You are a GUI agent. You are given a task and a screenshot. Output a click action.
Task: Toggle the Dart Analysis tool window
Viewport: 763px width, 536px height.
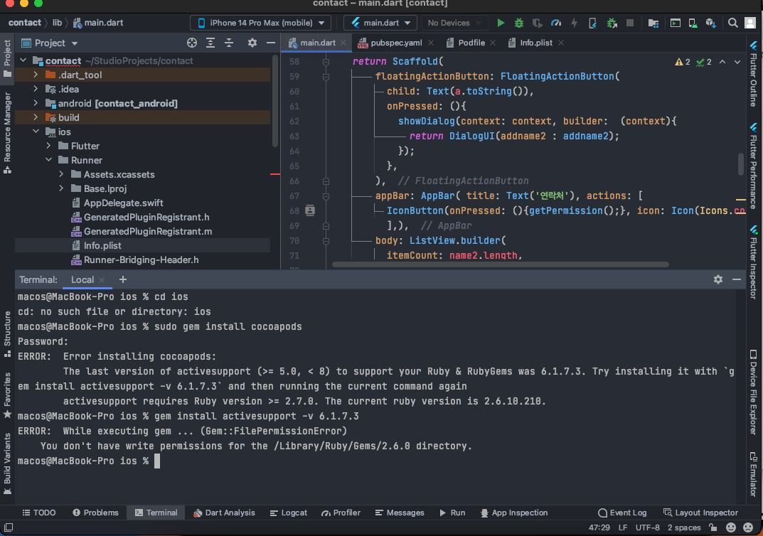(x=223, y=513)
